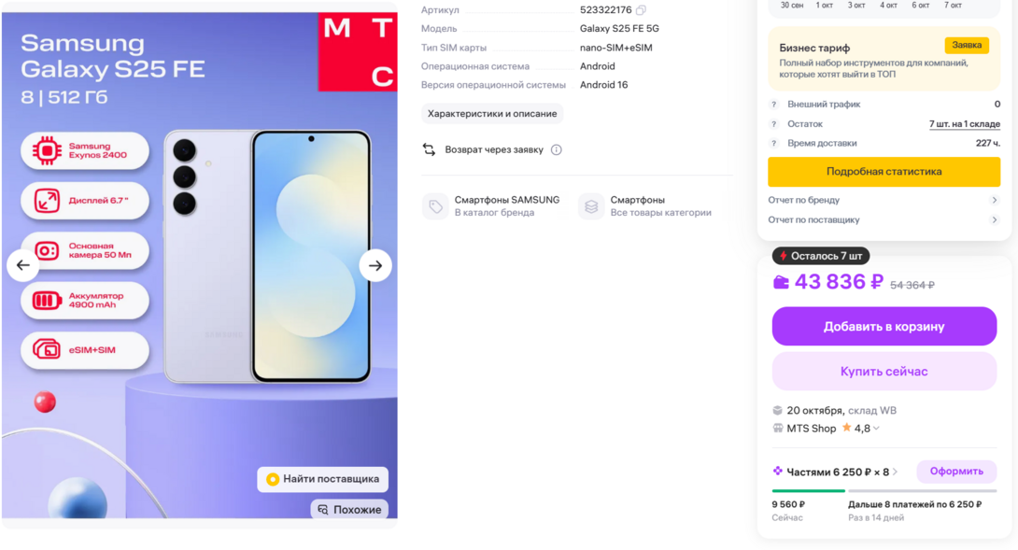The image size is (1018, 550).
Task: Open Характеристики и описание section
Action: click(x=492, y=114)
